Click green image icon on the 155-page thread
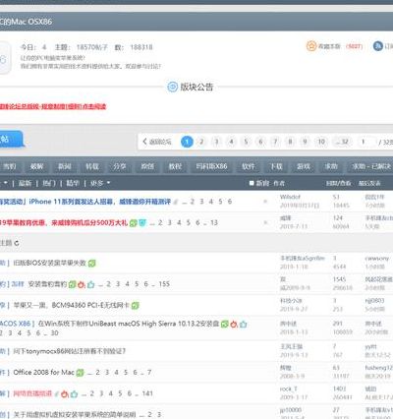The width and height of the screenshot is (393, 419). coord(73,284)
